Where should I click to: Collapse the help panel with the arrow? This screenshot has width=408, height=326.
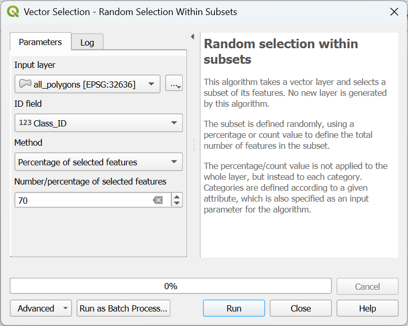click(x=193, y=37)
